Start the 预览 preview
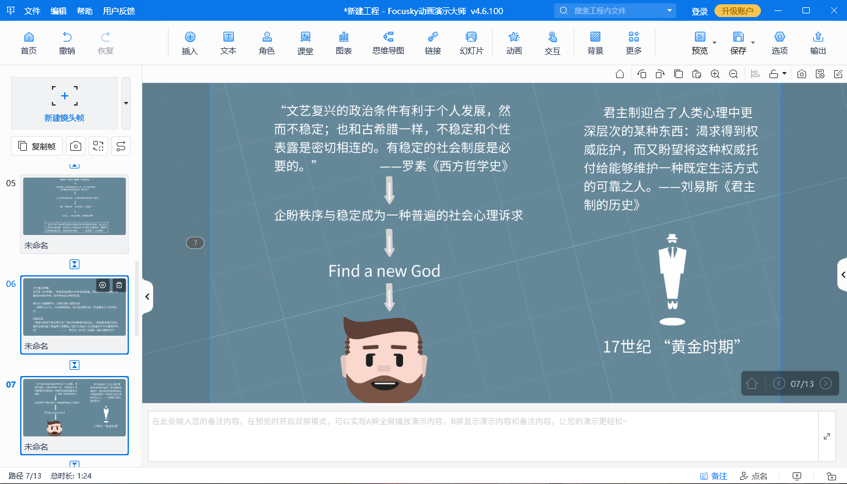Image resolution: width=847 pixels, height=484 pixels. 700,43
